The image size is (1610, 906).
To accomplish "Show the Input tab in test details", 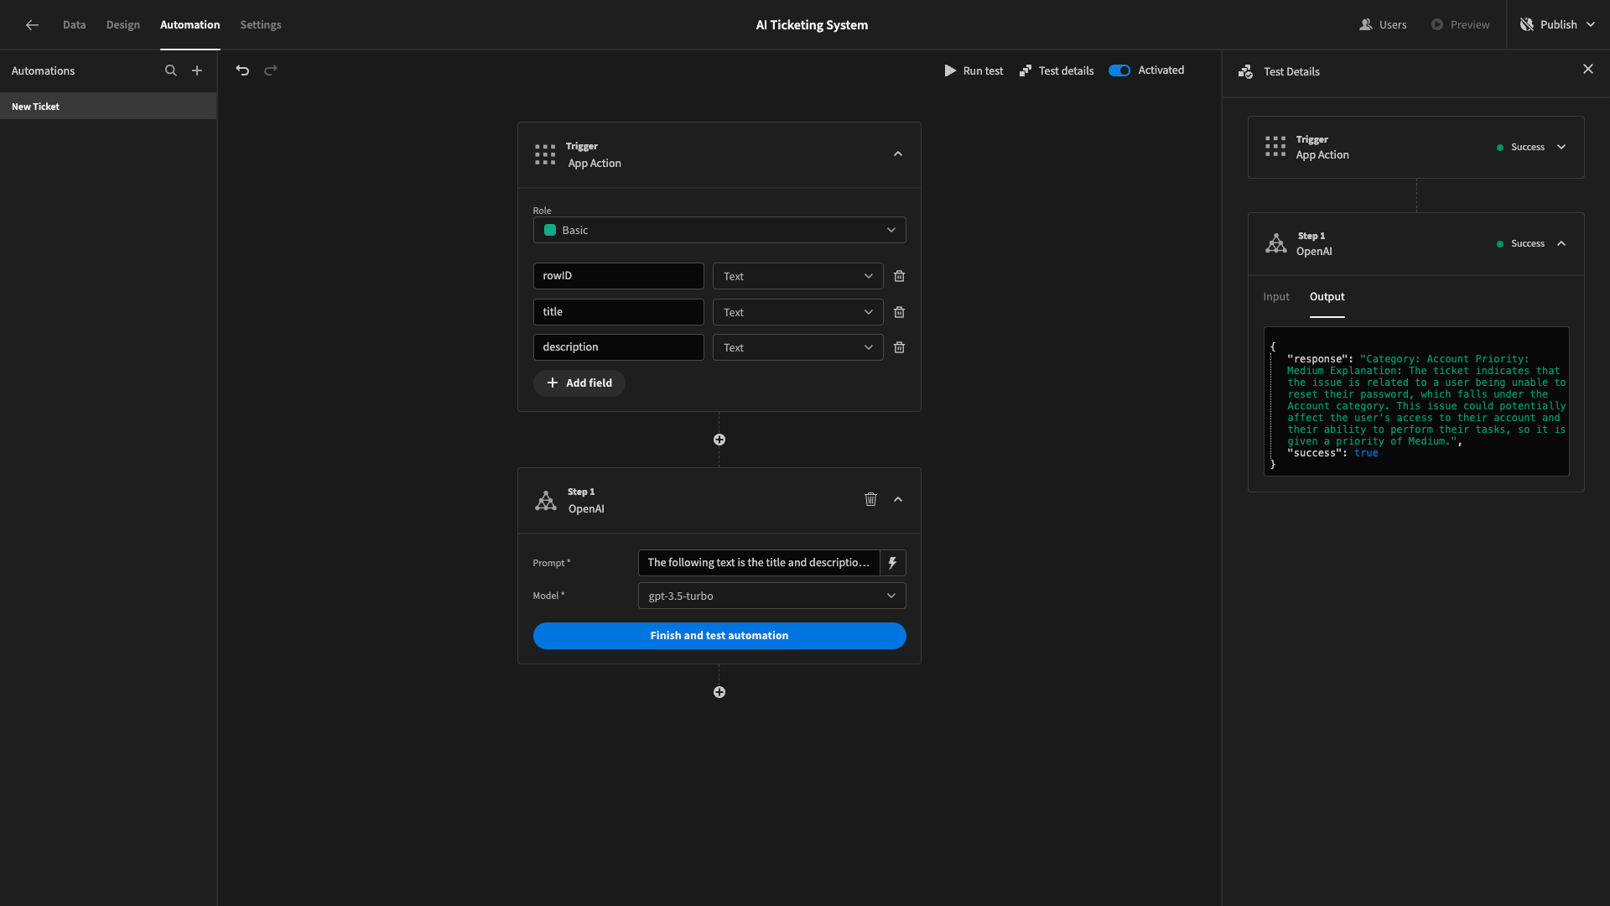I will [1276, 297].
